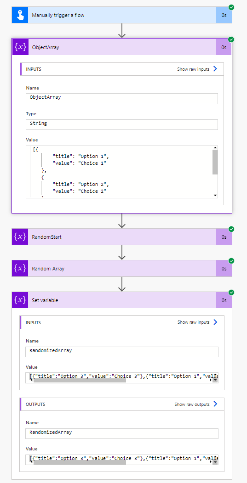Click the ObjectArray variable icon
Viewport: 247px width, 483px height.
(20, 47)
